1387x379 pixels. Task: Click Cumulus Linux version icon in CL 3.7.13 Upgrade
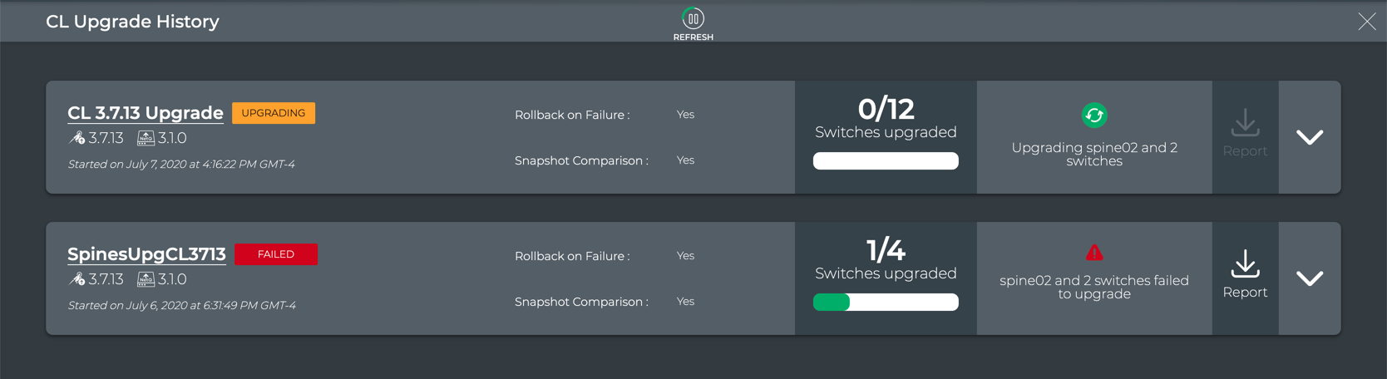click(x=77, y=138)
